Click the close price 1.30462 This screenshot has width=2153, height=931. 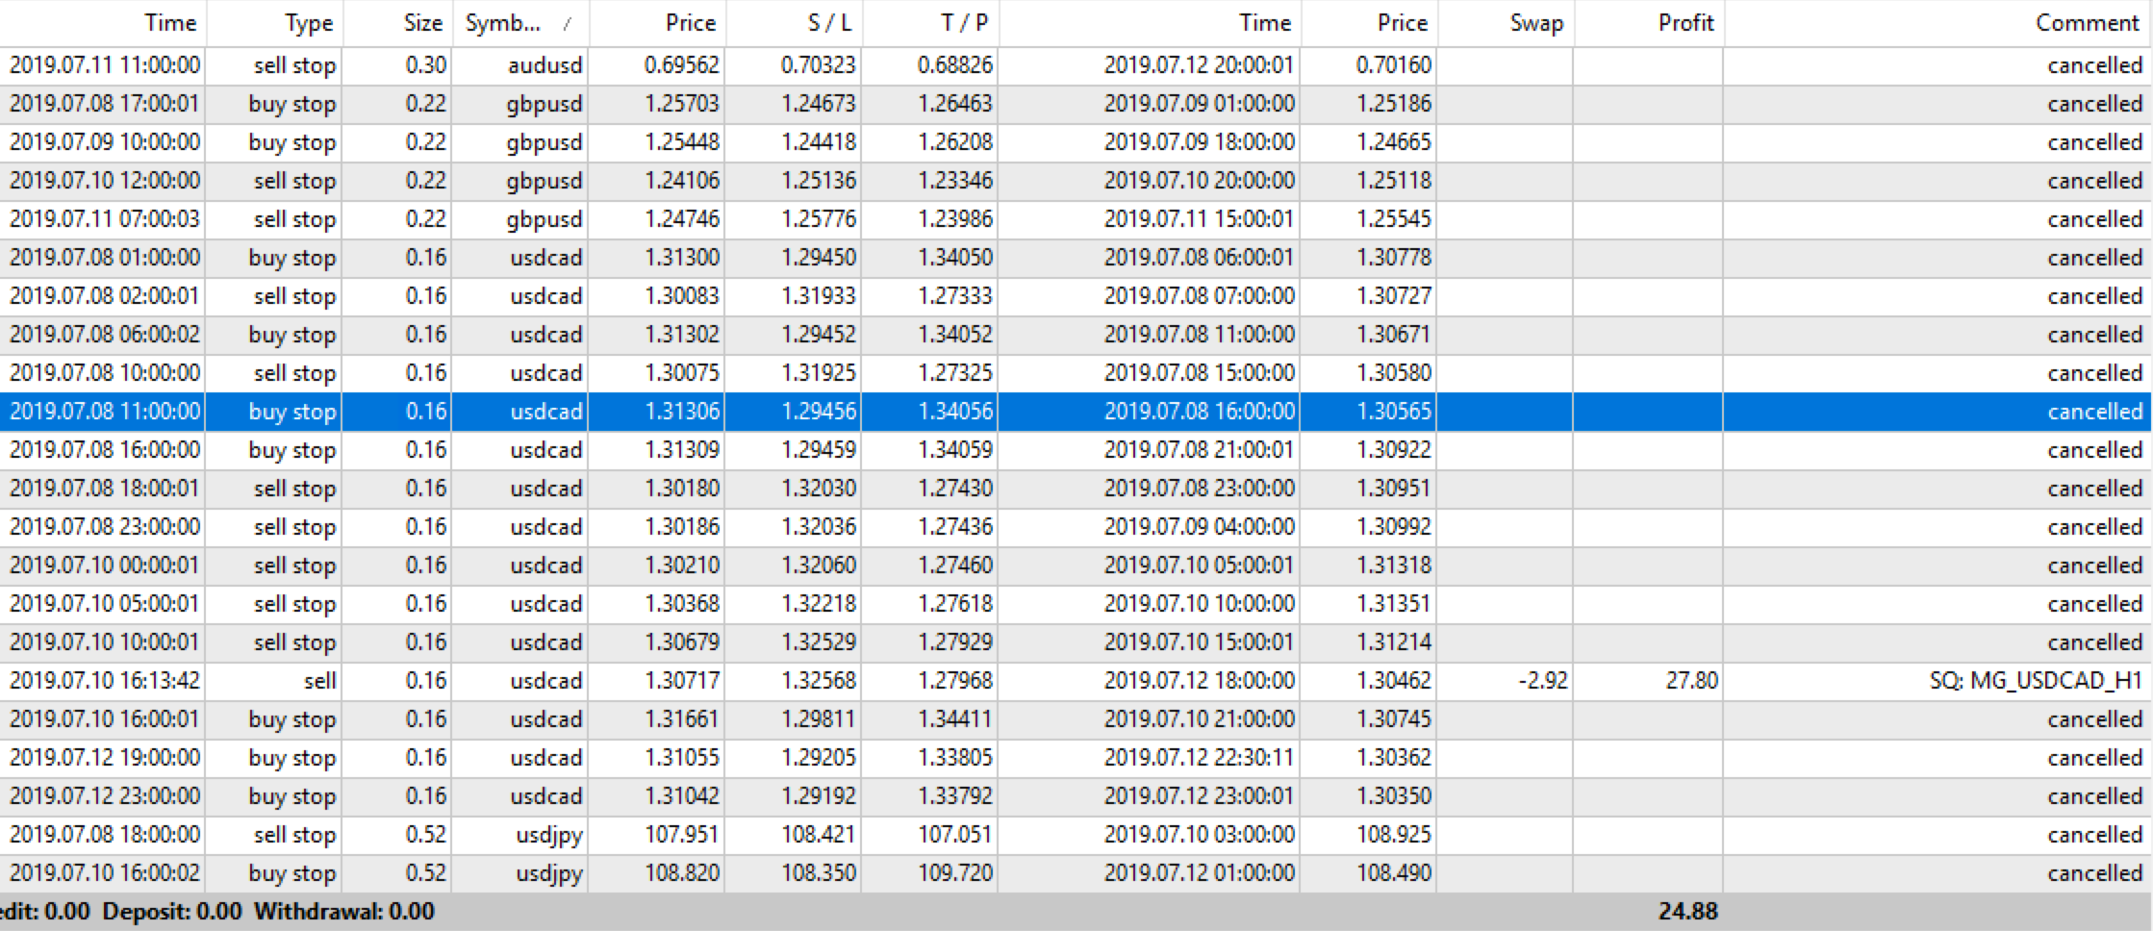1394,681
